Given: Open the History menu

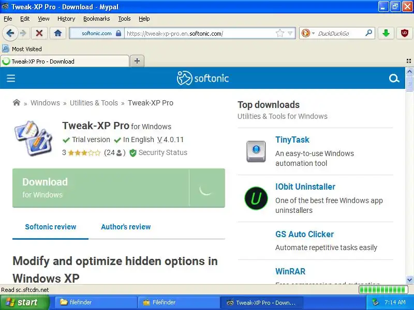Looking at the screenshot, I should (x=66, y=19).
